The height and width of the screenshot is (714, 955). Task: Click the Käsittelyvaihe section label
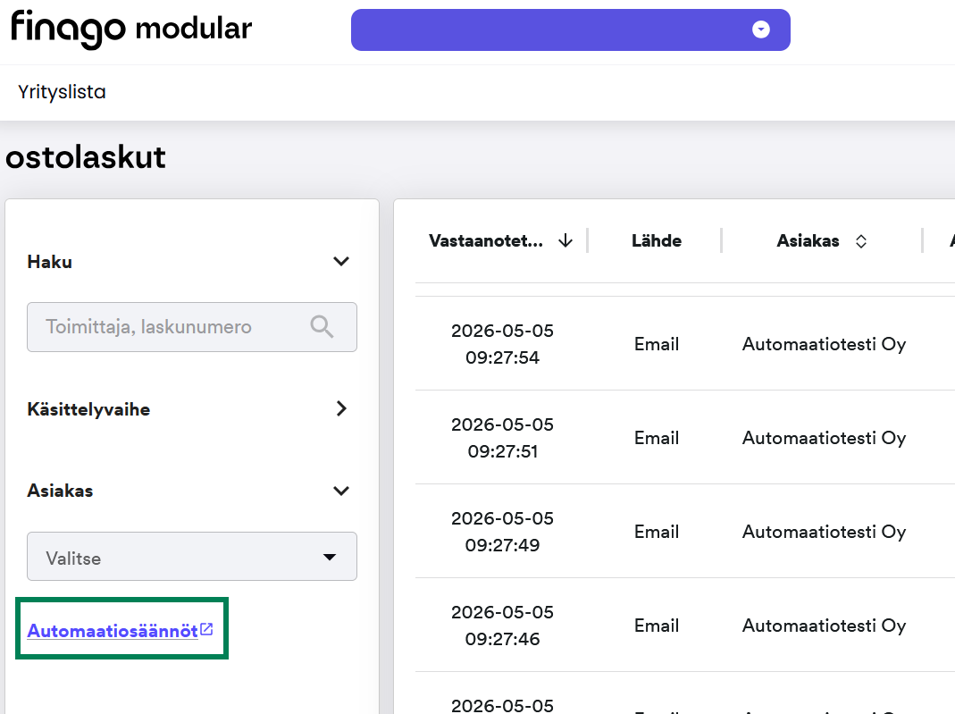(x=89, y=409)
